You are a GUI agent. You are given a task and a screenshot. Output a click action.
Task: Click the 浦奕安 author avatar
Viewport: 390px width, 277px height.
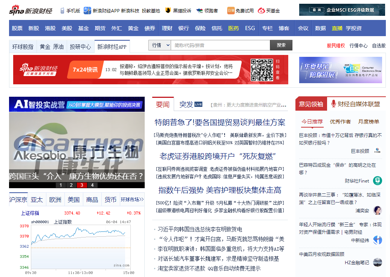pyautogui.click(x=377, y=210)
